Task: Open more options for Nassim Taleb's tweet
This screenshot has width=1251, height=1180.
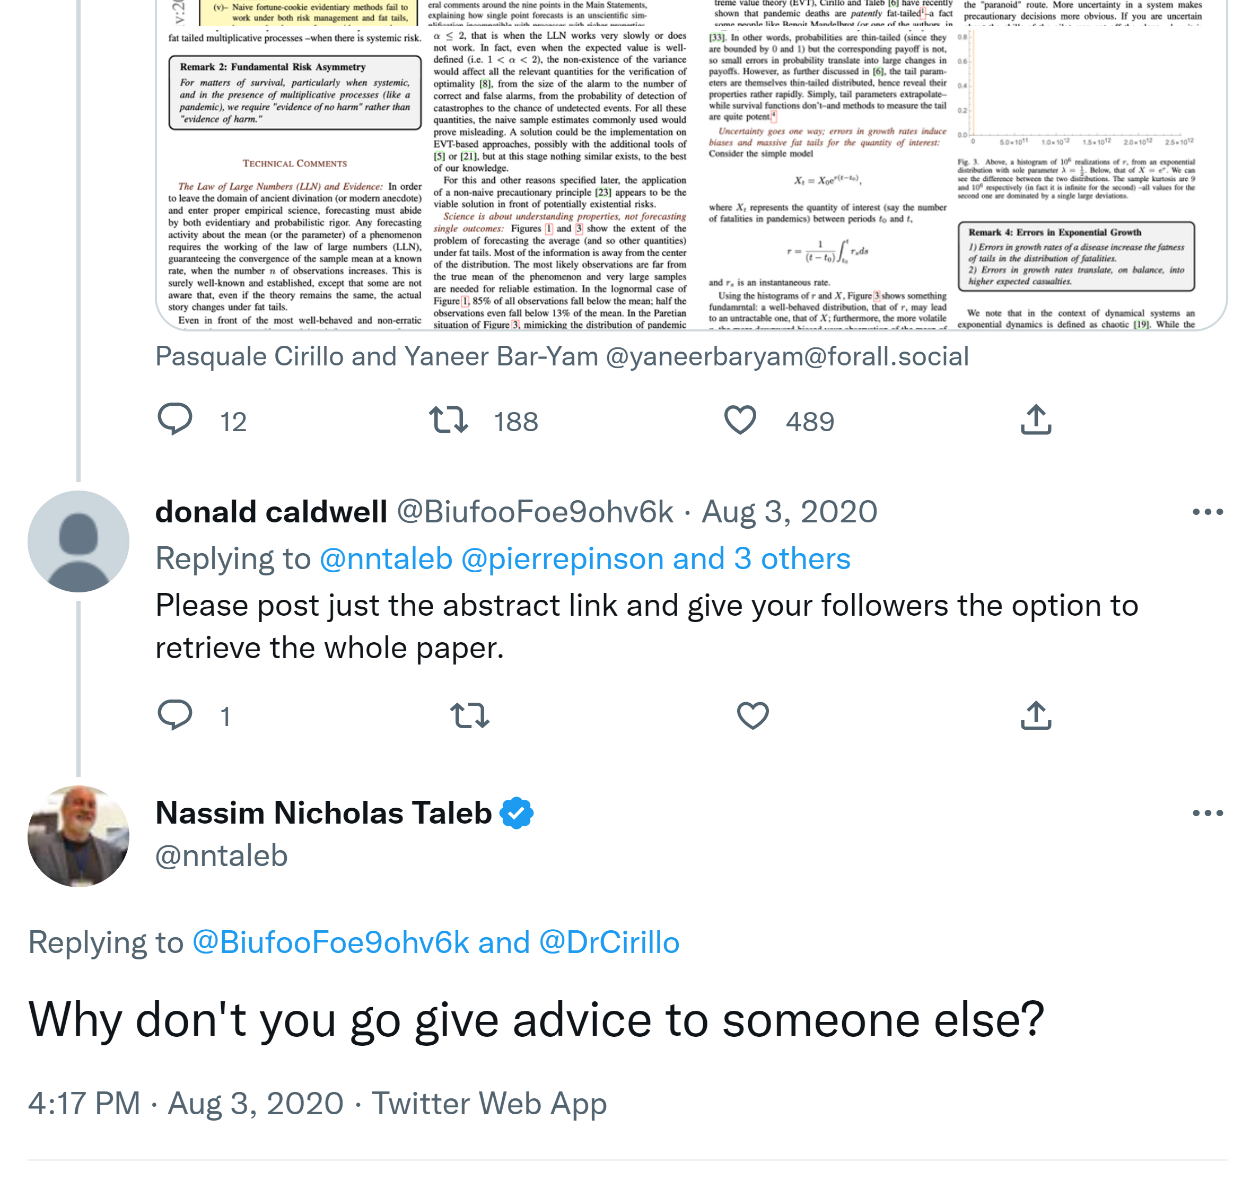Action: [x=1208, y=813]
